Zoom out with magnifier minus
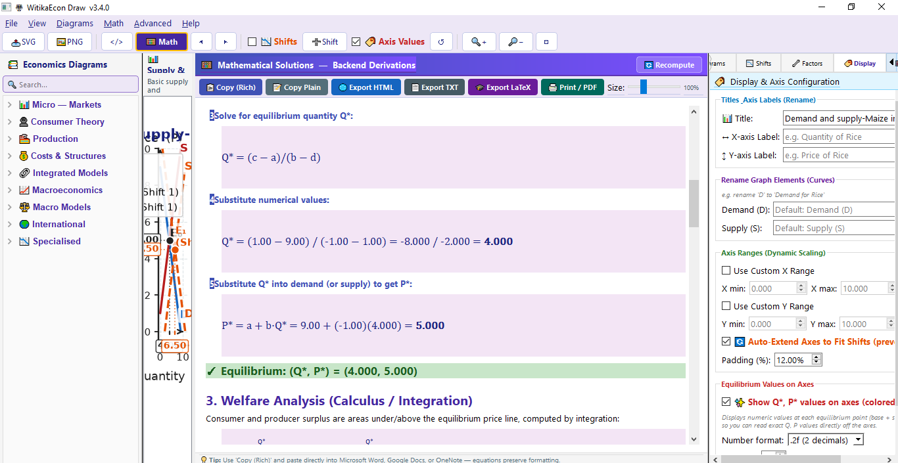 [516, 41]
